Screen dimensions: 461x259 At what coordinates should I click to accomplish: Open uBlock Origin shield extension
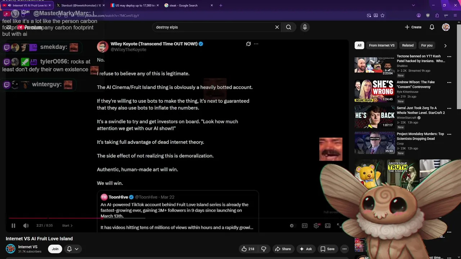[428, 15]
